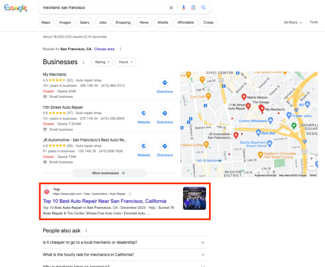Open the All filters dropdown
This screenshot has width=325, height=267.
pos(292,23)
